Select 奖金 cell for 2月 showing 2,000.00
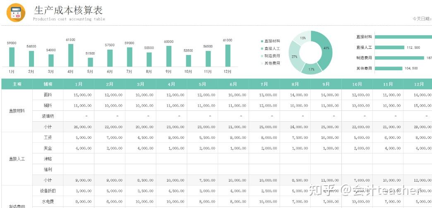Image resolution: width=432 pixels, height=208 pixels. (110, 148)
